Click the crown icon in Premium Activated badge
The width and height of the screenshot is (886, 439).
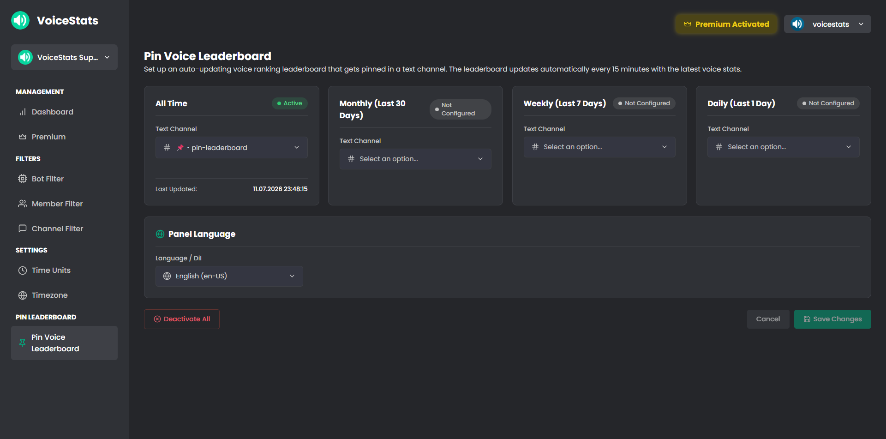click(688, 24)
